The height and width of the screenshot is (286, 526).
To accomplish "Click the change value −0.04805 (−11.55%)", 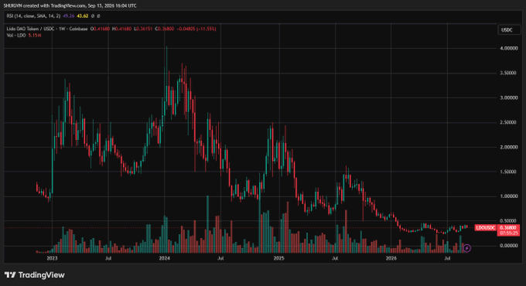I will (x=196, y=29).
